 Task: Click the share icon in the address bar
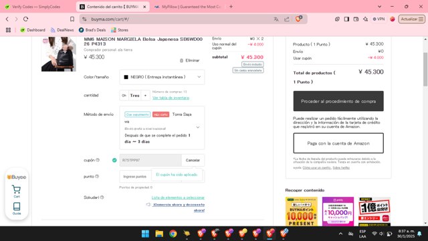(287, 19)
